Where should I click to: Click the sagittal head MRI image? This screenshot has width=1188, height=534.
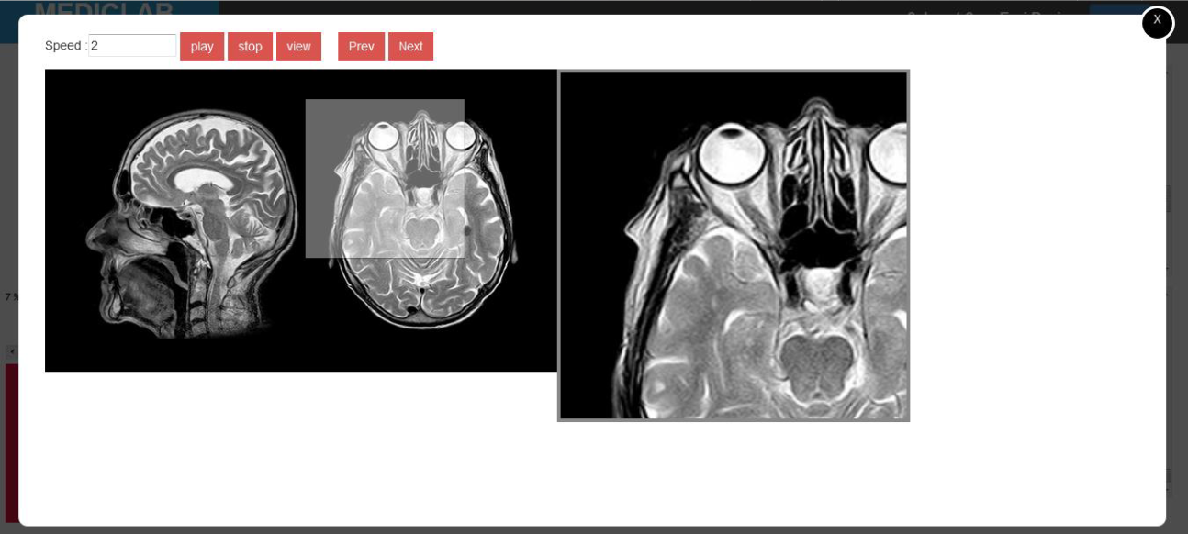point(193,222)
